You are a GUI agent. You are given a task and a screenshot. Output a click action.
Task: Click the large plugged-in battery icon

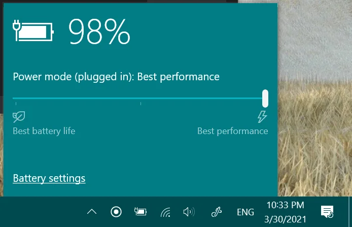[33, 31]
